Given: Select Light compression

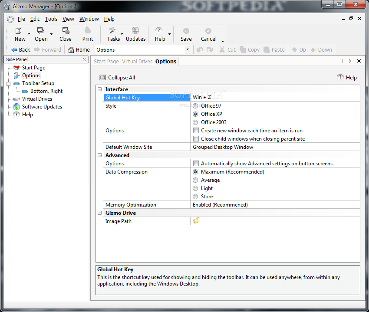Looking at the screenshot, I should (x=195, y=188).
